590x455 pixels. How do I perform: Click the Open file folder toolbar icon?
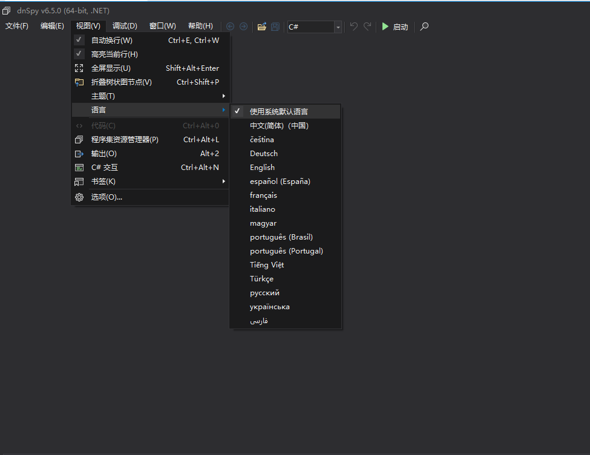261,27
